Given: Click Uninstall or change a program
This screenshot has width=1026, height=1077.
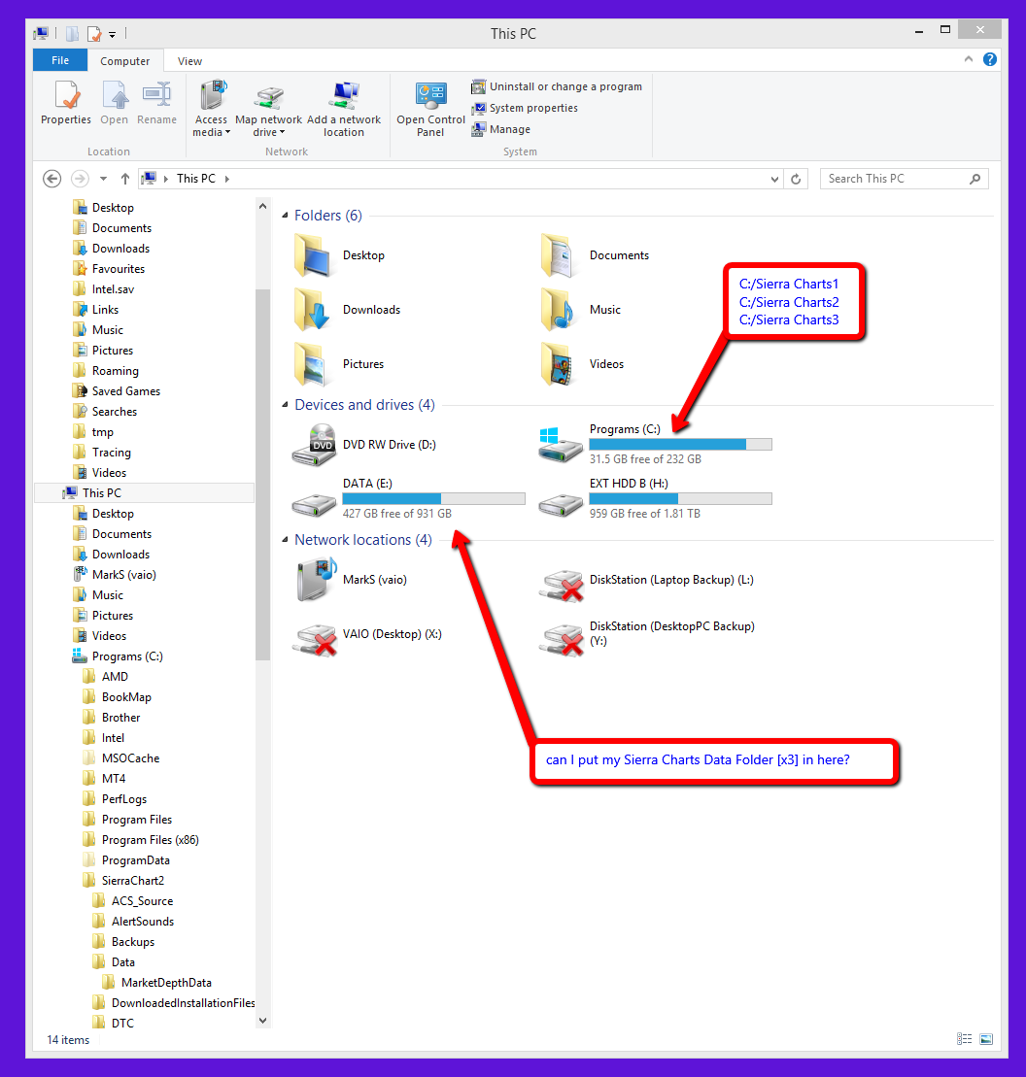Looking at the screenshot, I should click(x=557, y=86).
